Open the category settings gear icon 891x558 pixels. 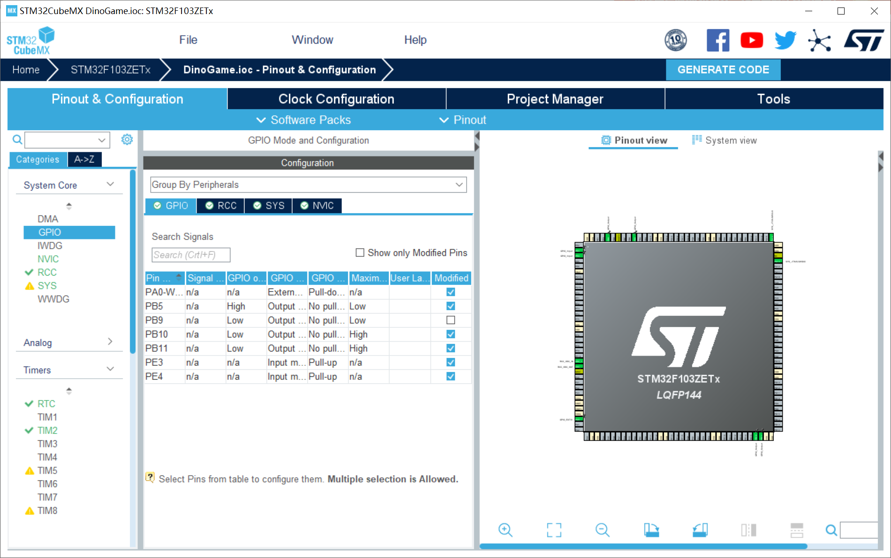[127, 140]
